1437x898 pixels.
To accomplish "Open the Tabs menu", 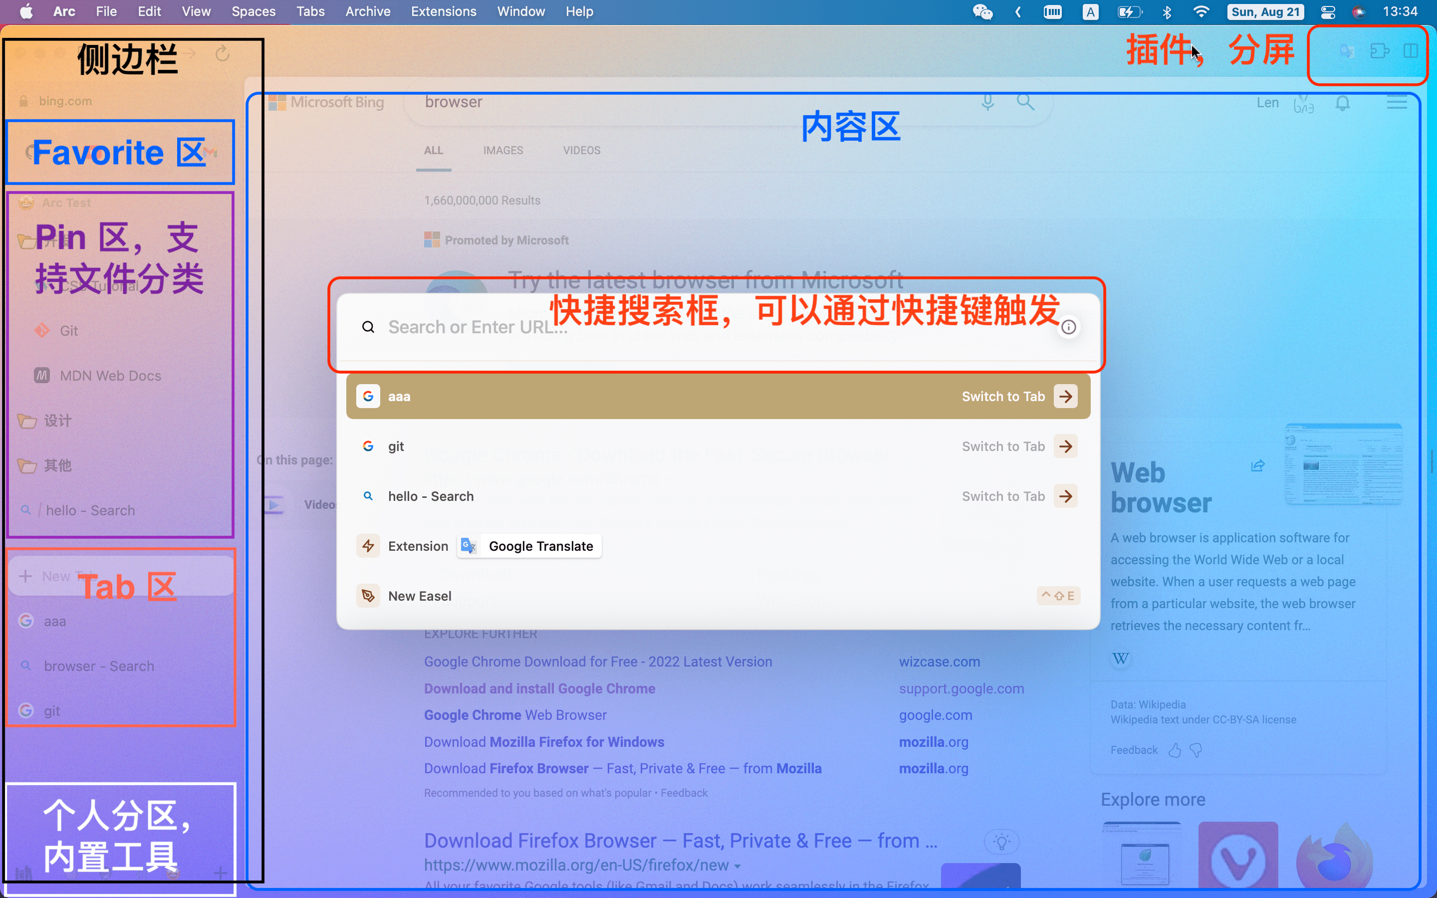I will click(310, 11).
